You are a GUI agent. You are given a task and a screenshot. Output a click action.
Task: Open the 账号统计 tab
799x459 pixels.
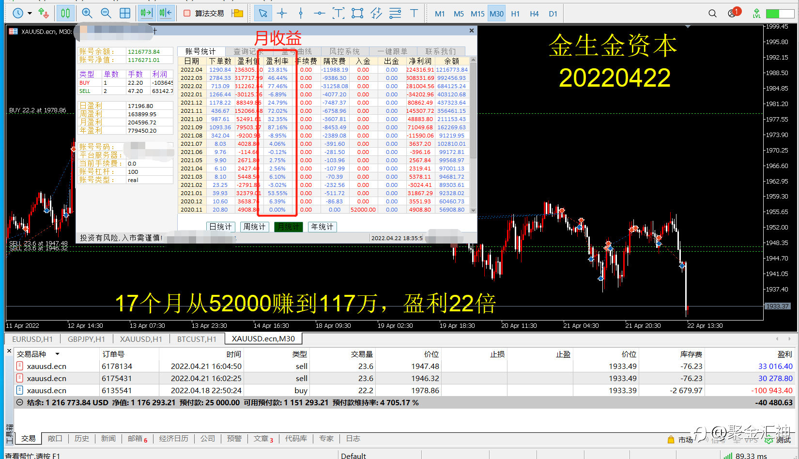pyautogui.click(x=200, y=51)
